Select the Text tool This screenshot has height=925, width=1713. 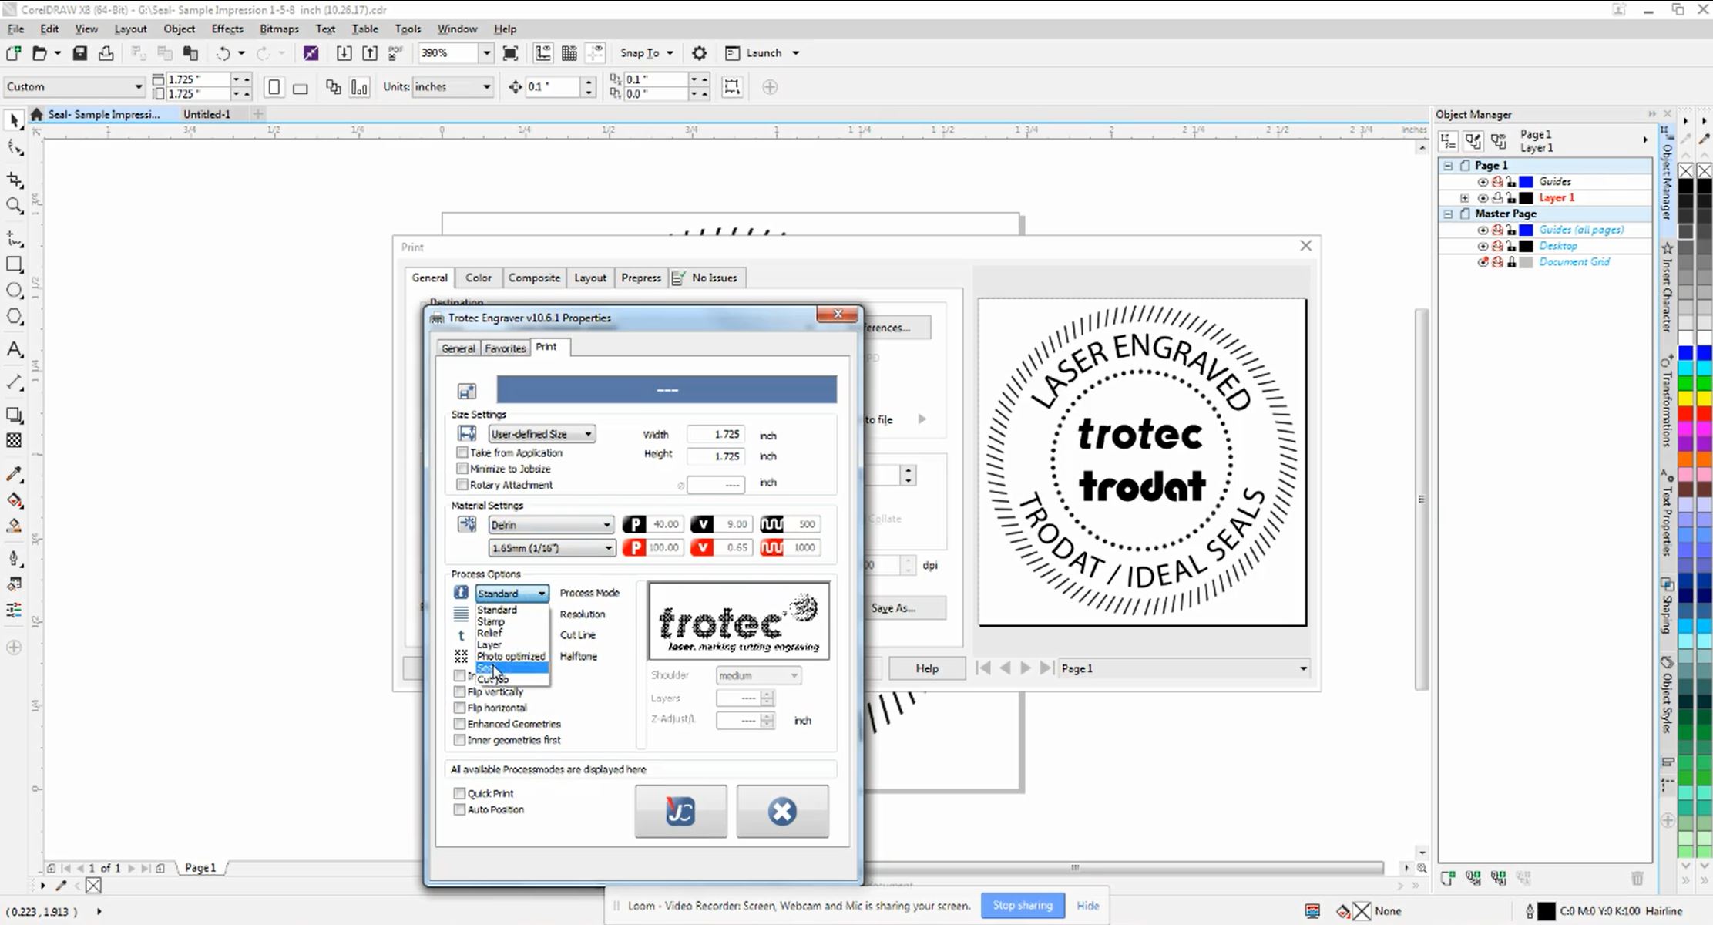[x=14, y=349]
